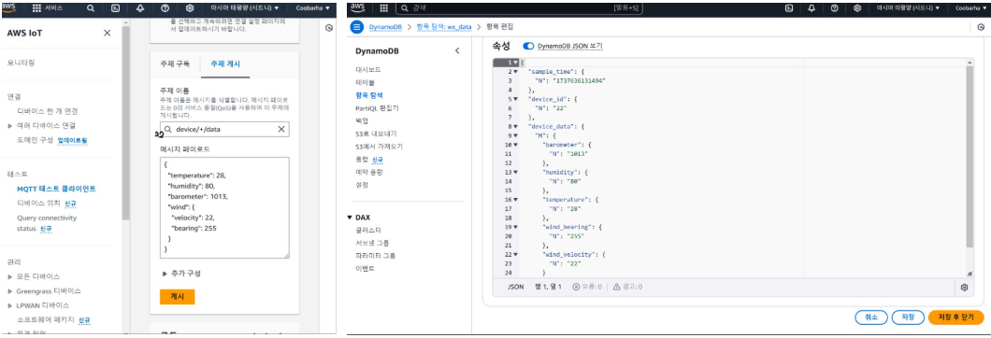Open Coobarha account menu in DynamoDB window
991x338 pixels.
coord(969,8)
